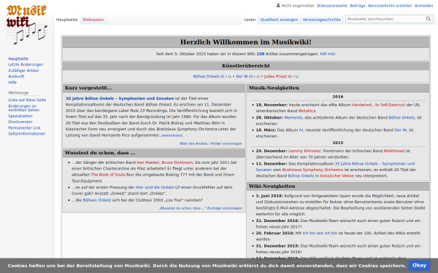Click Permanenter Link in sidebar
The height and width of the screenshot is (273, 438).
(x=24, y=128)
